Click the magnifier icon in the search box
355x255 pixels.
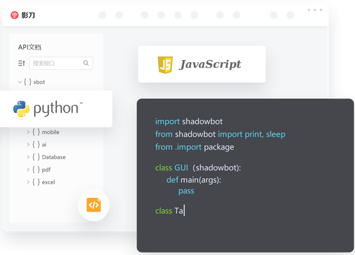86,63
